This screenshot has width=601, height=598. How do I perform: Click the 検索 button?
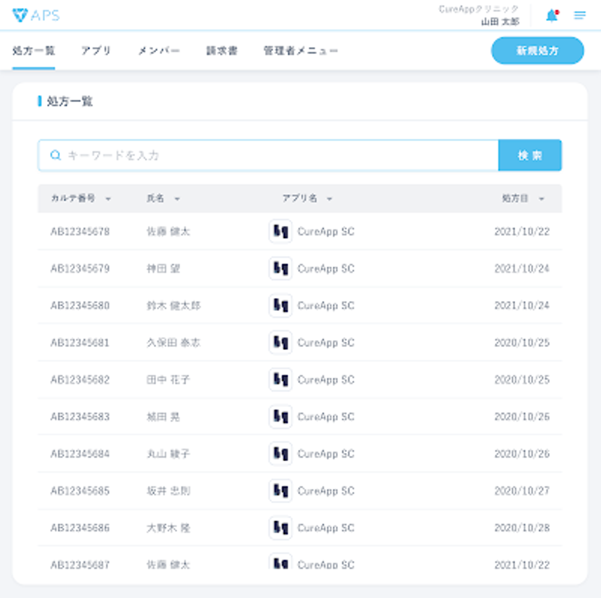[530, 155]
